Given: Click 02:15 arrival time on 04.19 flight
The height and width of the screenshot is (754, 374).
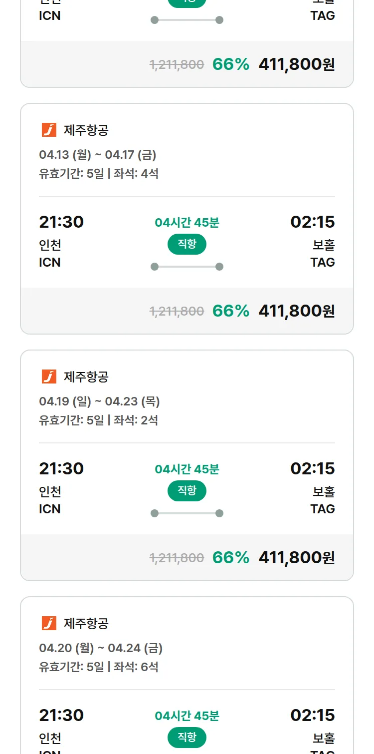Looking at the screenshot, I should (313, 468).
